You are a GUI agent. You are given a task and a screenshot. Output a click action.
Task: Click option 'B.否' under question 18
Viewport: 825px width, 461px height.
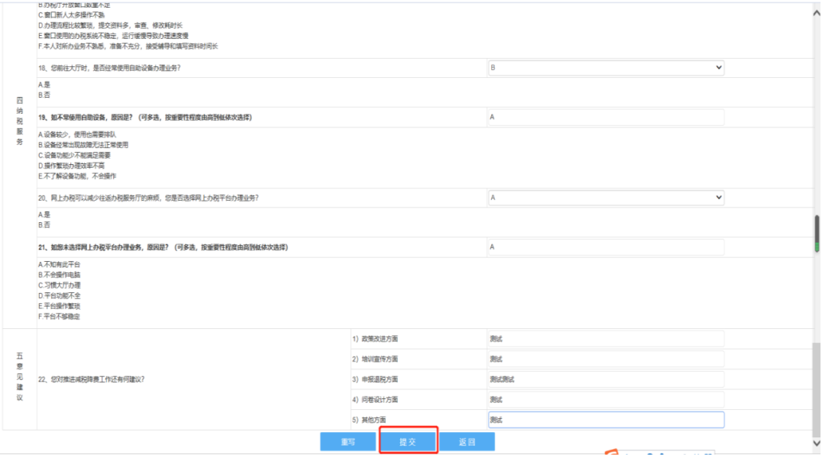[x=44, y=95]
